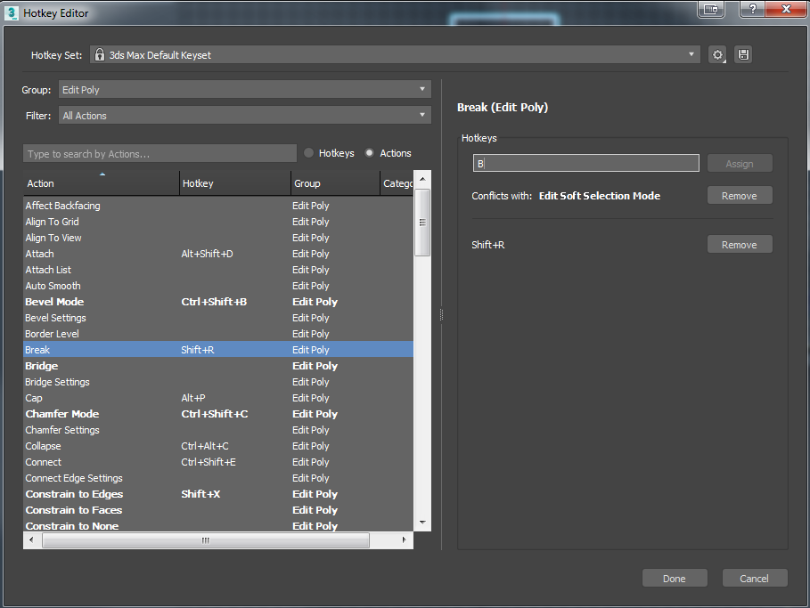Viewport: 810px width, 608px height.
Task: Select the Hotkeys radio button
Action: (311, 152)
